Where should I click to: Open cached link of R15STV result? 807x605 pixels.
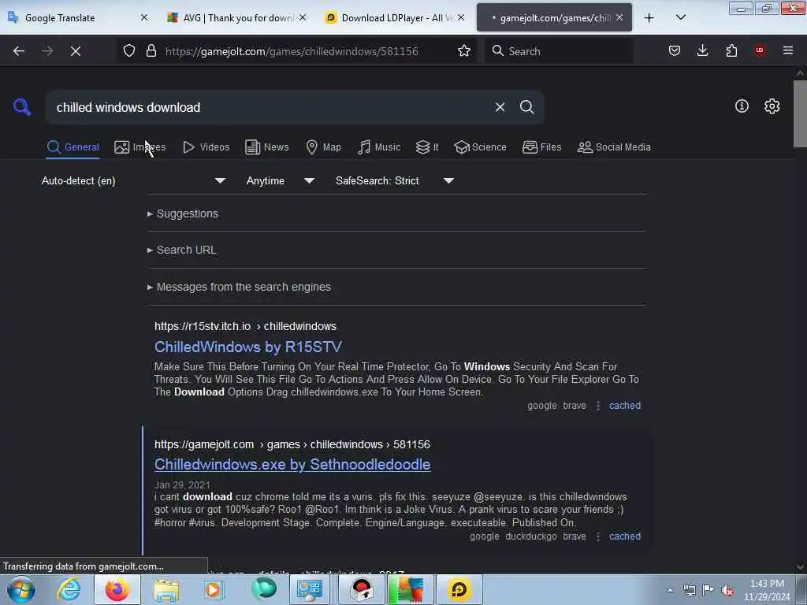(625, 406)
